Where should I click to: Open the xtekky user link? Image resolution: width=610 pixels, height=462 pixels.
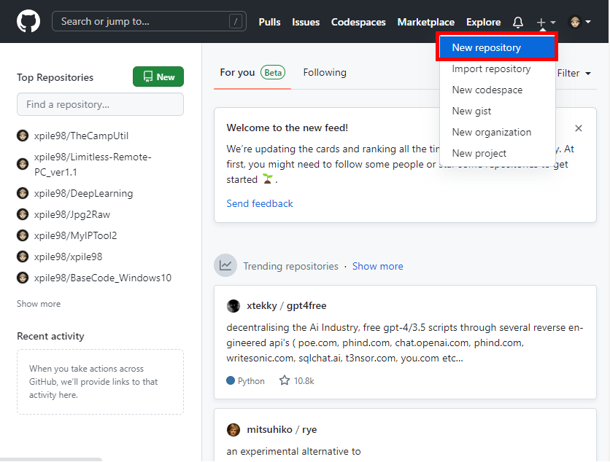(x=262, y=306)
